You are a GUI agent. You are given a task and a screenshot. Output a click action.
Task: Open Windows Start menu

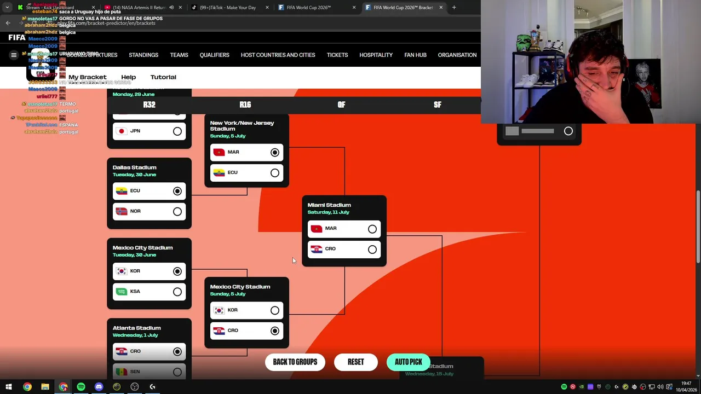(8, 387)
